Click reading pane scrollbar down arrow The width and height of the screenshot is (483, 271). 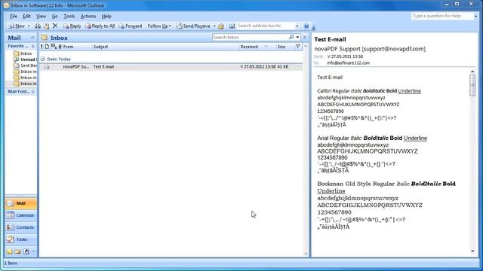[472, 251]
